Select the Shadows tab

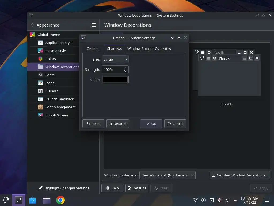pos(115,49)
